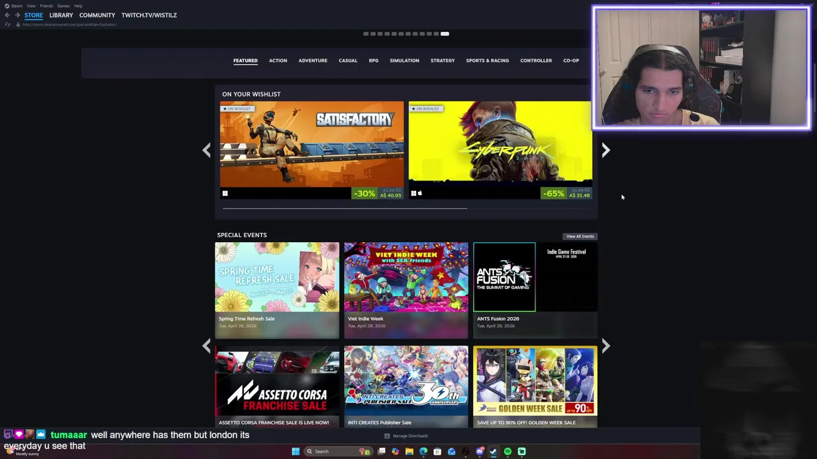Image resolution: width=817 pixels, height=459 pixels.
Task: Click the highlighted active carousel page dot
Action: (x=445, y=34)
